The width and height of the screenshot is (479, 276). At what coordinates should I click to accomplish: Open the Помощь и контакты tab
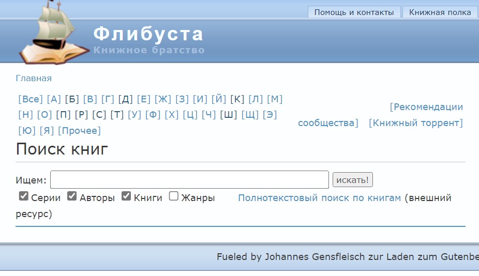[x=354, y=12]
